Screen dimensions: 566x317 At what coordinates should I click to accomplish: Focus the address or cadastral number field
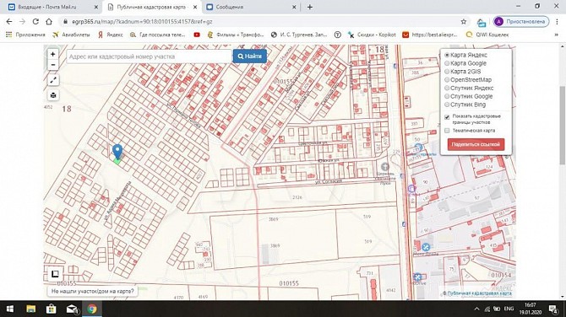(149, 56)
